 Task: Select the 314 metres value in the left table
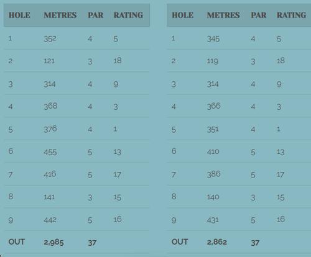point(50,84)
